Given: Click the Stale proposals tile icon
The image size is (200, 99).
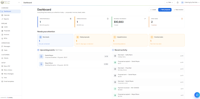Looking at the screenshot, I should tap(78, 37).
